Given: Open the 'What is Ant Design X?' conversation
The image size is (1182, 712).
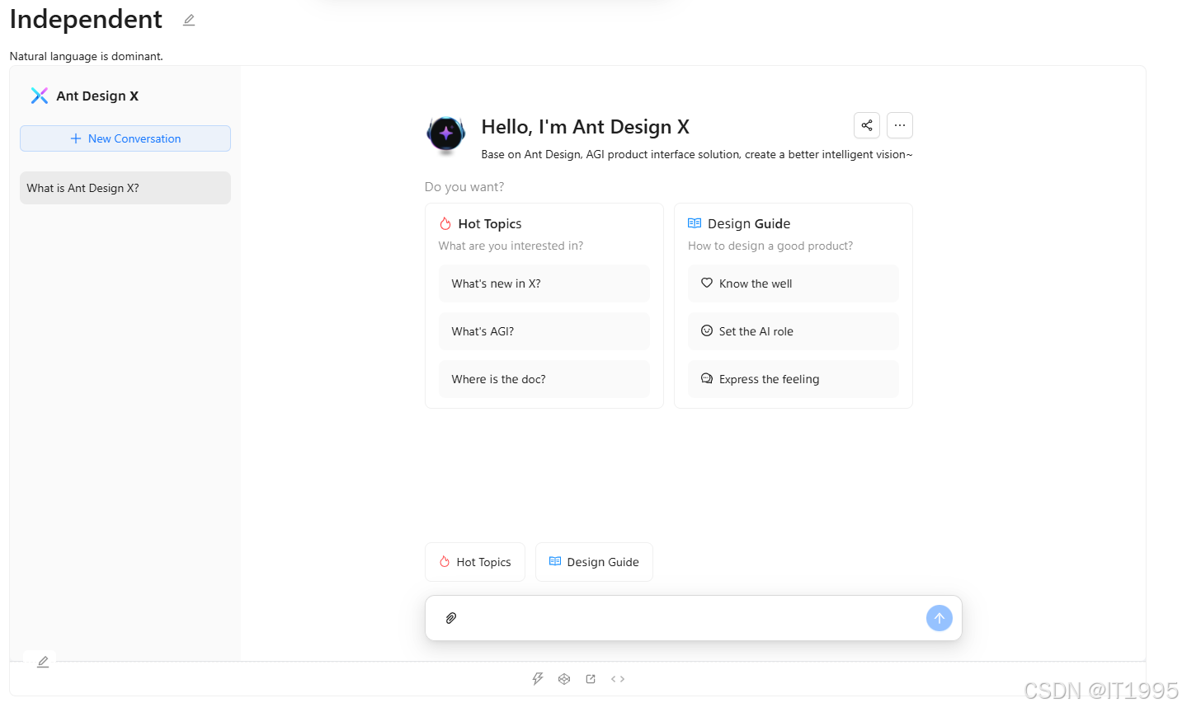Looking at the screenshot, I should point(125,188).
